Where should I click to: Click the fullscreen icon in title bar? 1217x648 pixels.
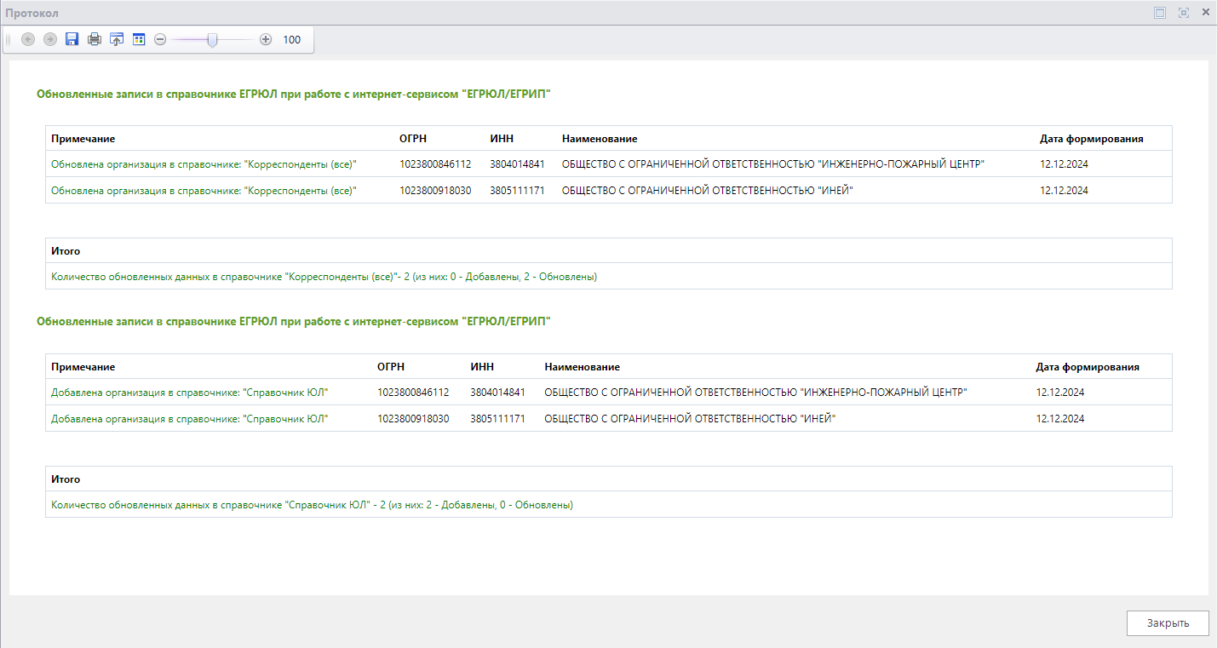[x=1183, y=13]
